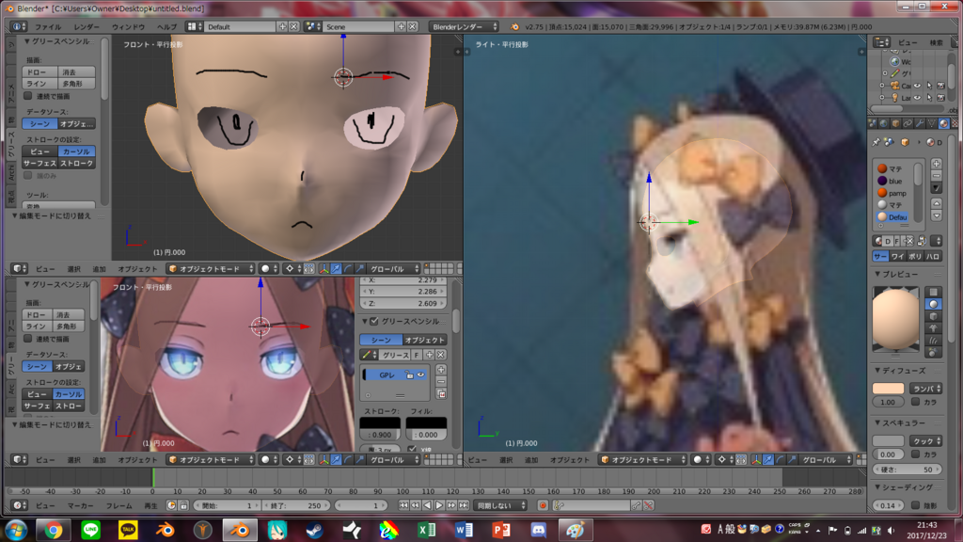The height and width of the screenshot is (542, 963).
Task: Delete the Default screen layout with X
Action: click(x=293, y=26)
